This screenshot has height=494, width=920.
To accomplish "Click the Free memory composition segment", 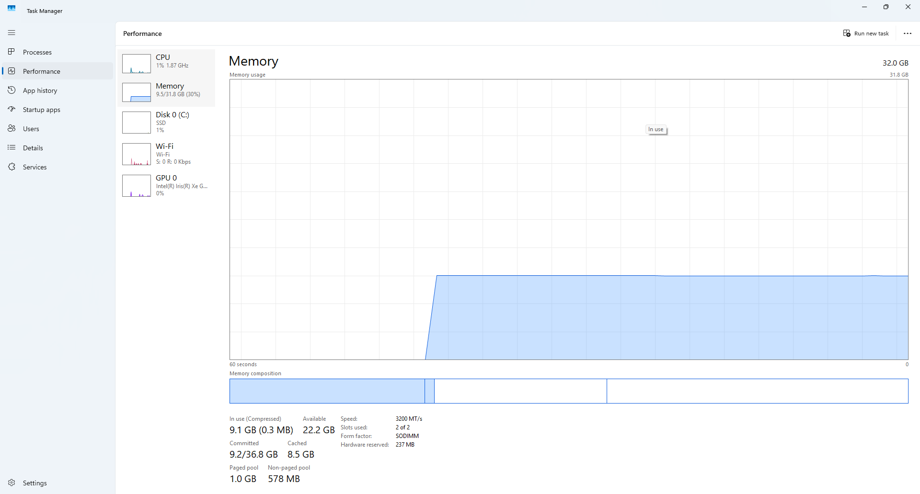I will coord(758,391).
